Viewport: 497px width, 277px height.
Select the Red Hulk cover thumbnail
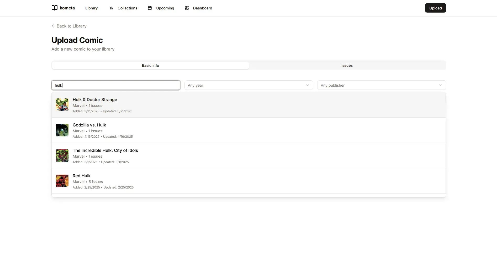point(62,181)
